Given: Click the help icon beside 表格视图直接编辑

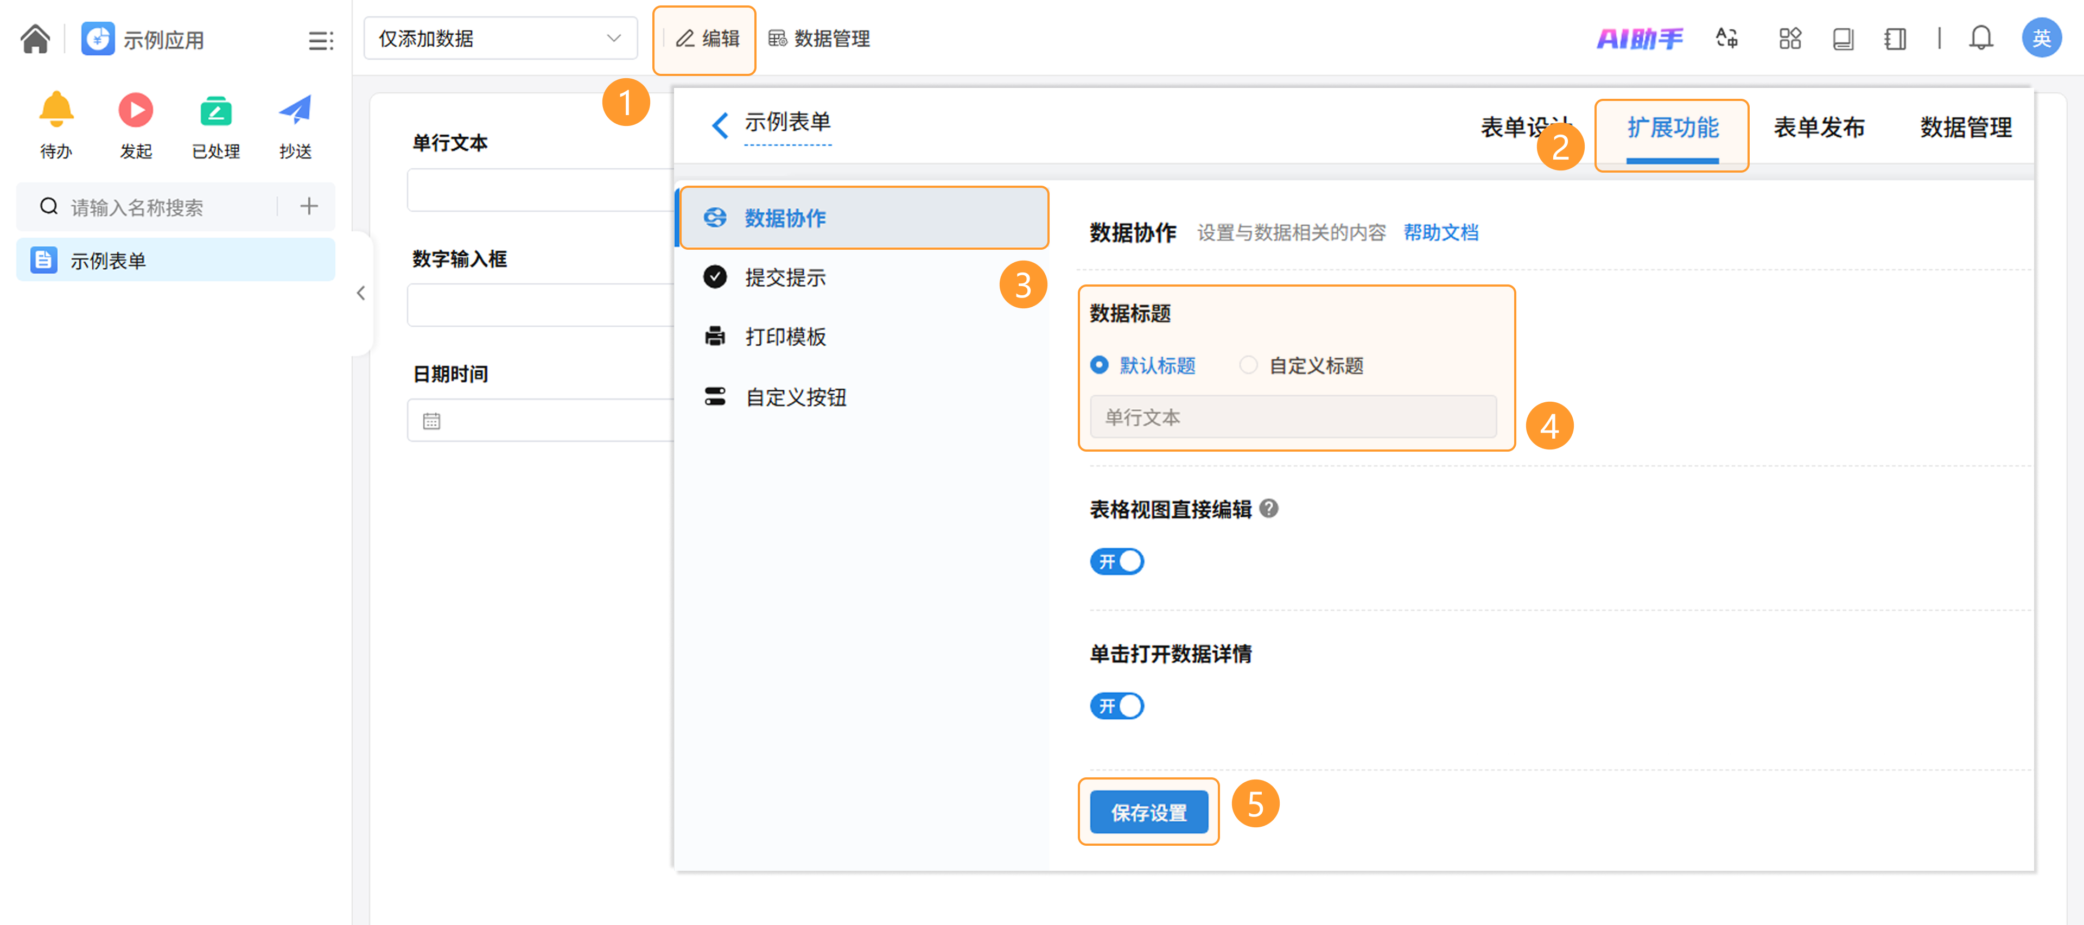Looking at the screenshot, I should 1268,508.
